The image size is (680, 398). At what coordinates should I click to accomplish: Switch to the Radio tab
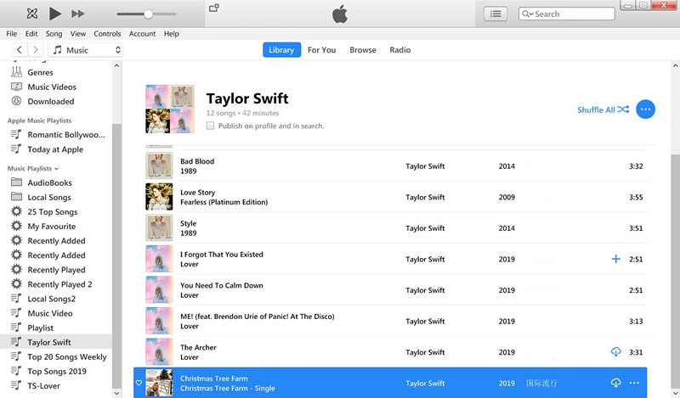point(399,50)
